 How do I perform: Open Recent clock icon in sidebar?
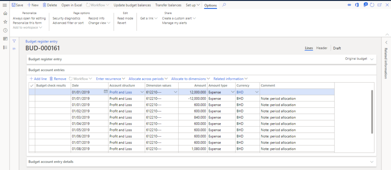pyautogui.click(x=5, y=30)
